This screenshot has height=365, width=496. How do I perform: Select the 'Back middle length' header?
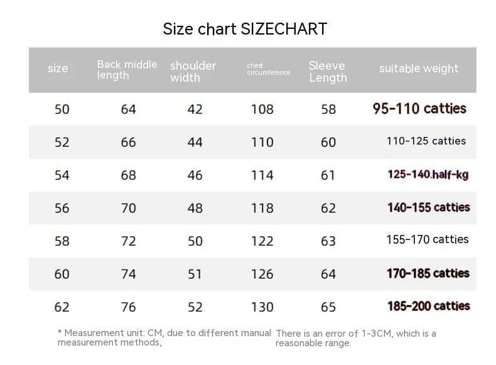click(x=127, y=70)
